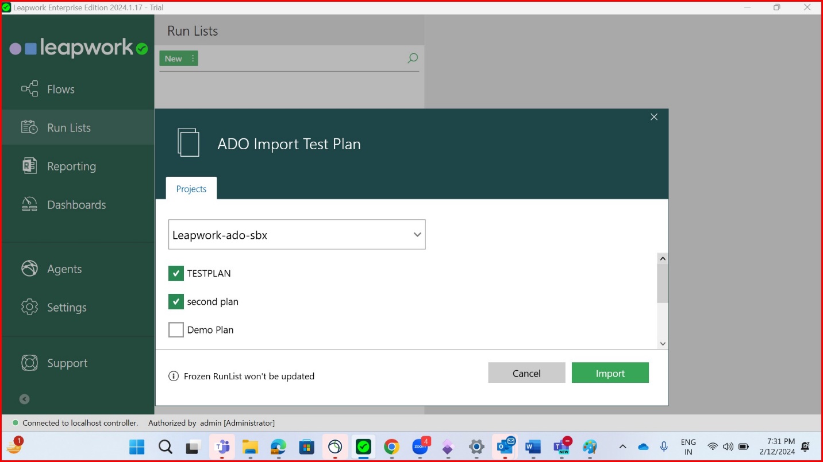
Task: Open the Agents section
Action: coord(29,268)
